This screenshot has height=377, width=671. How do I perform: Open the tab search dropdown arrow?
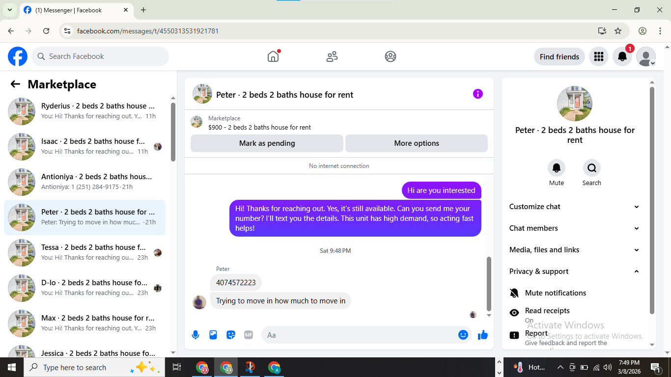coord(9,10)
